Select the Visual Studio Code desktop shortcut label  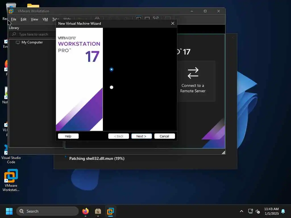(11, 160)
